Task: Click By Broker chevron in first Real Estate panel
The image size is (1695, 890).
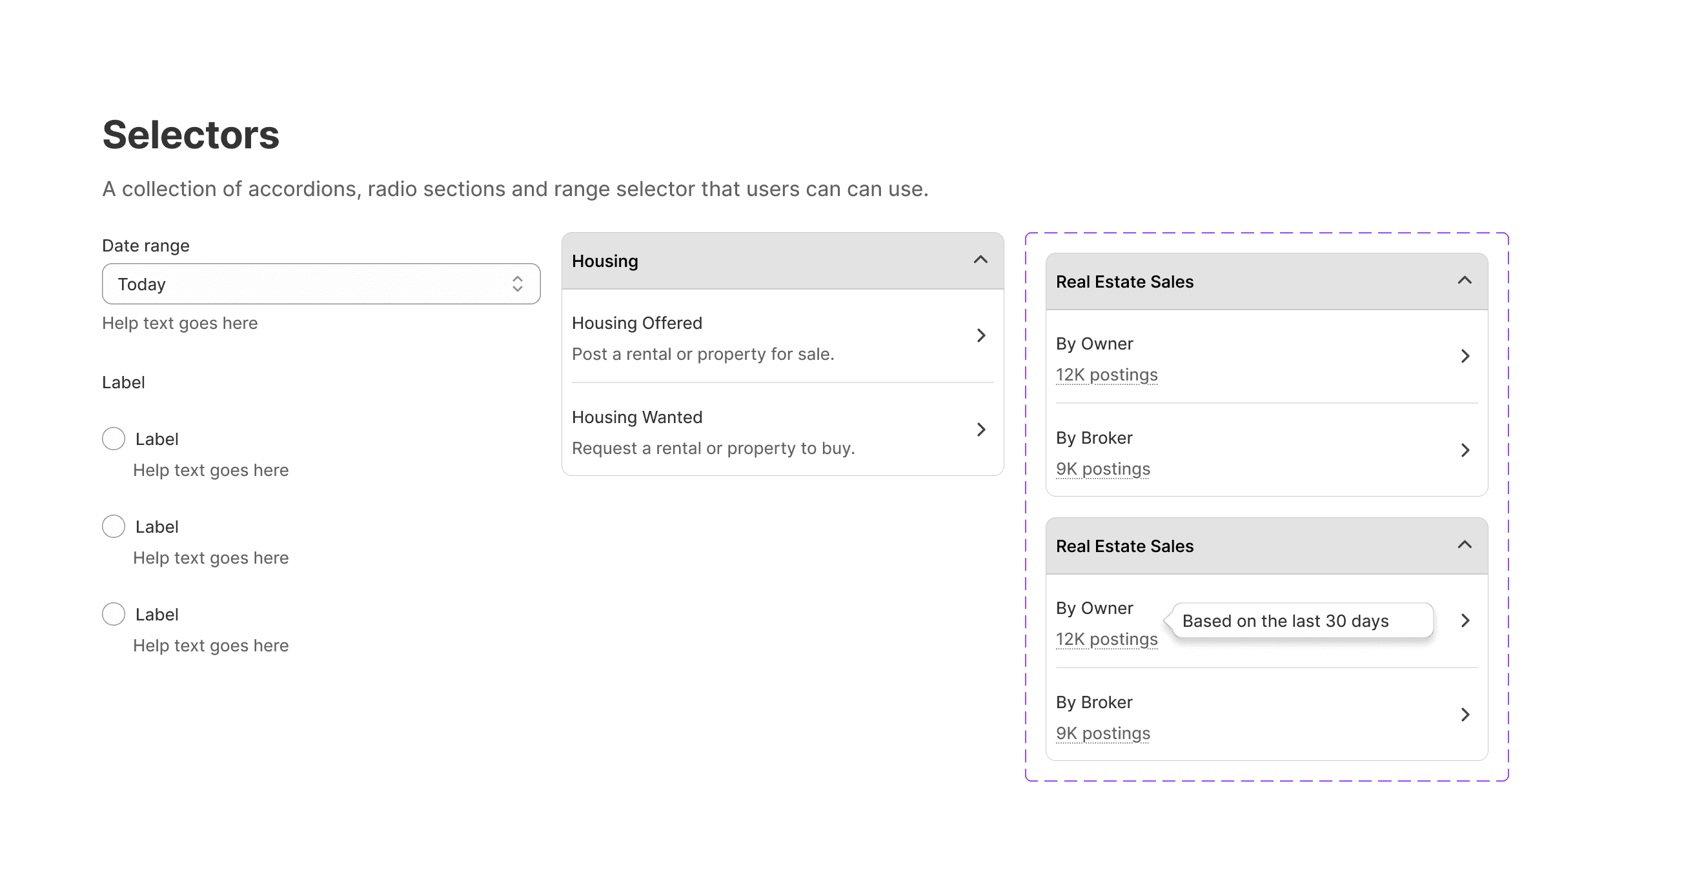Action: 1465,450
